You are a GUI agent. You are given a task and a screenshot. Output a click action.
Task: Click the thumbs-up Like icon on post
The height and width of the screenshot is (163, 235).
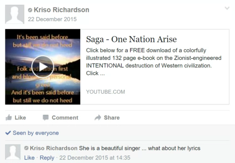click(x=9, y=118)
